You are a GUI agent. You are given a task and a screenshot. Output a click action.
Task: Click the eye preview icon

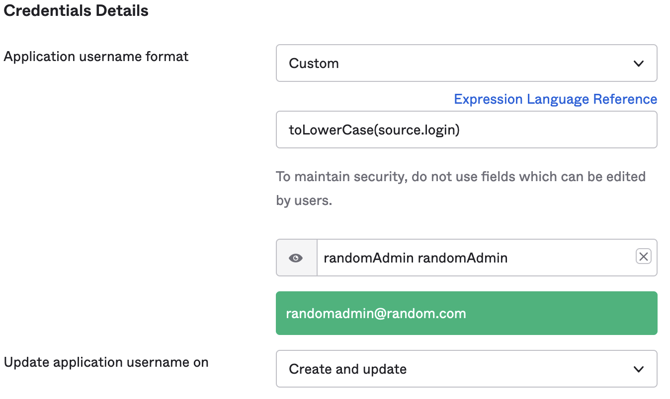click(x=296, y=258)
